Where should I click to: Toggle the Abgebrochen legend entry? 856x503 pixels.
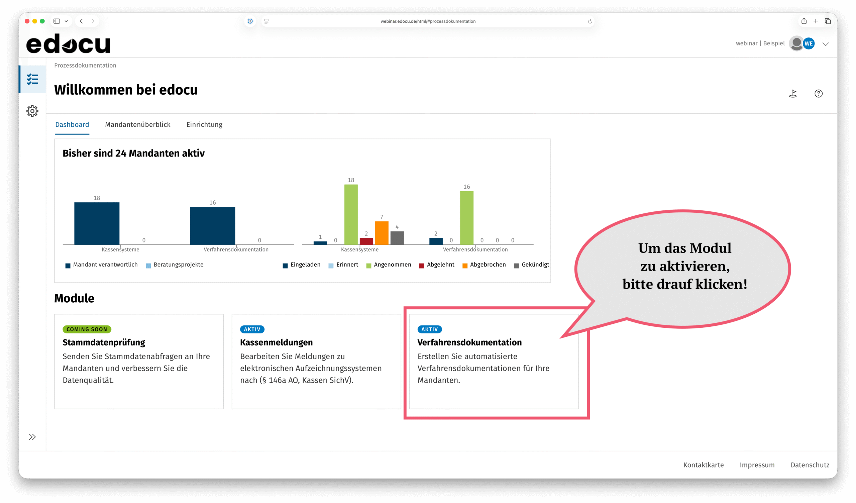coord(488,265)
